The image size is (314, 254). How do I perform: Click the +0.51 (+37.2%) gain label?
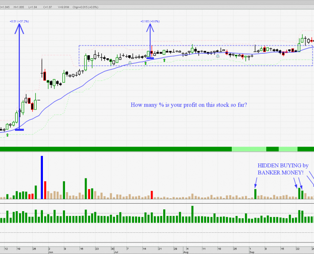[x=19, y=21]
